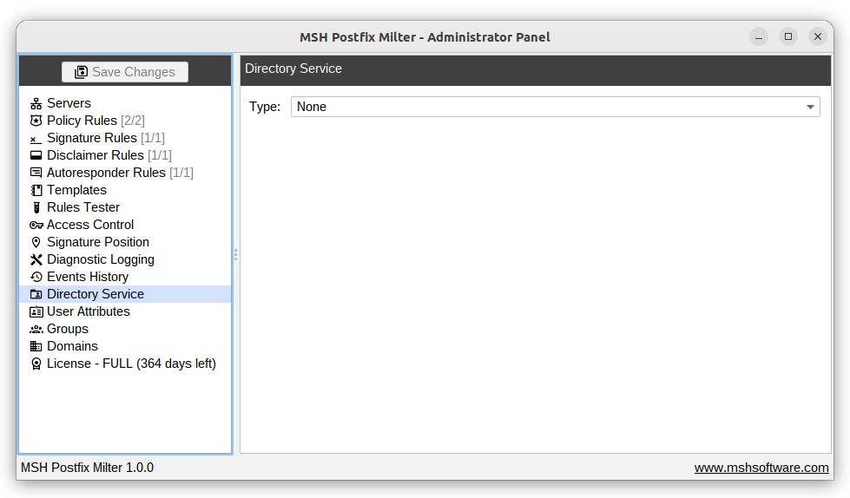Open the Rules Tester
The image size is (850, 498).
(83, 207)
